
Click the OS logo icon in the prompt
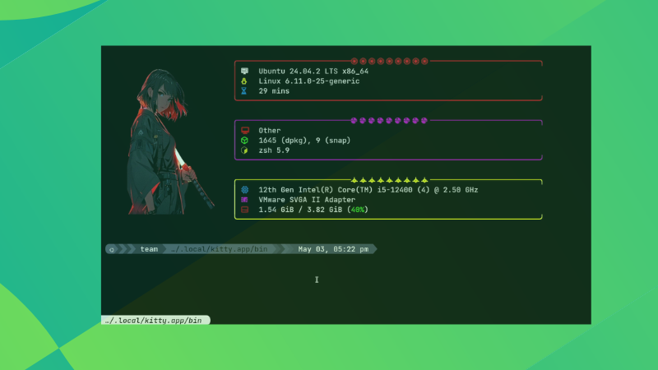(112, 249)
